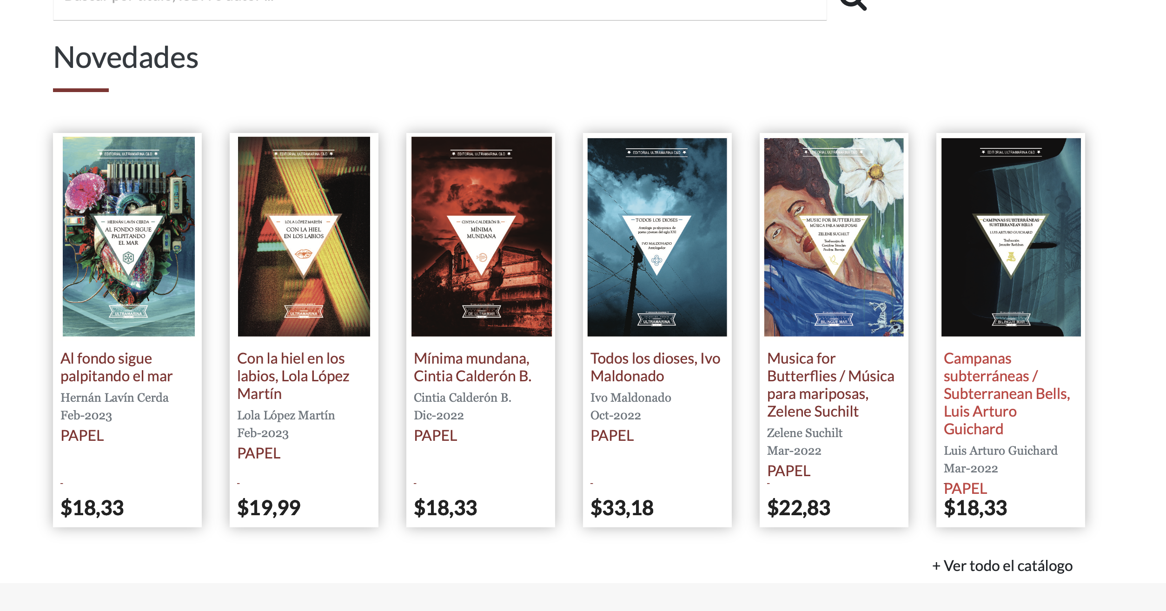
Task: Click the magnifying glass search icon
Action: [853, 4]
